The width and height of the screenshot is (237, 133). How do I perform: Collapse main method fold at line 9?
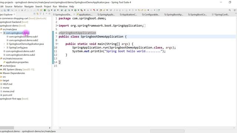(58, 44)
